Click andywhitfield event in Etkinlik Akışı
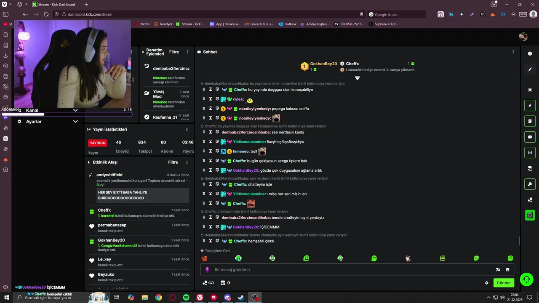Screen dimensions: 539x303 coord(139,187)
